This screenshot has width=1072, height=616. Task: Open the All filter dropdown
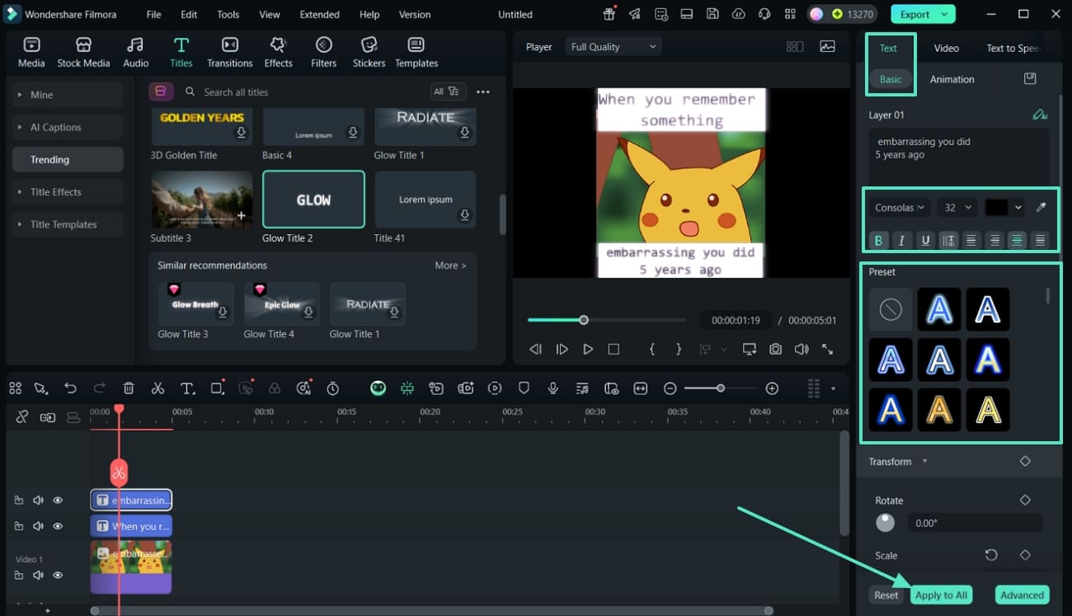pyautogui.click(x=448, y=92)
